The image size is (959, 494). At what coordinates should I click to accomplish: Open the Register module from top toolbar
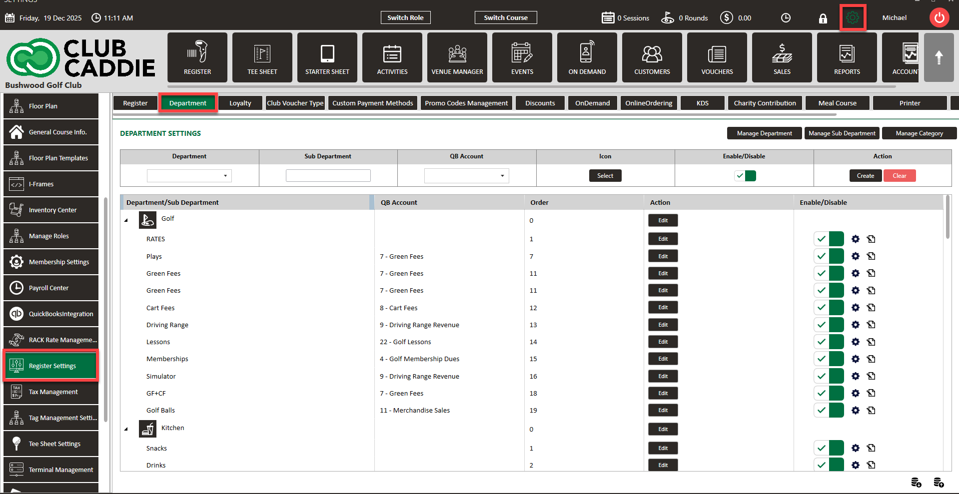point(197,57)
